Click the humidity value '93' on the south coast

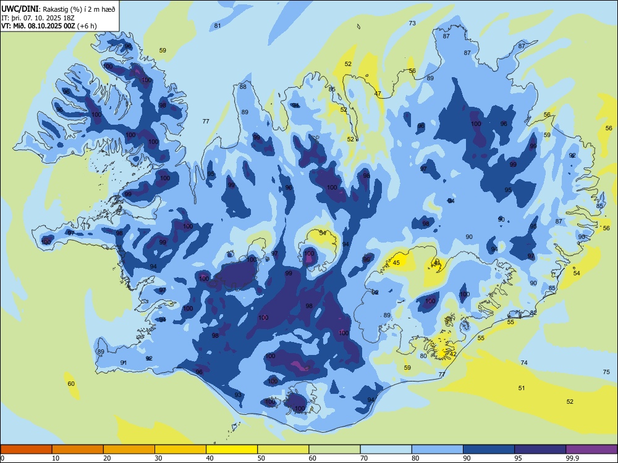click(238, 394)
